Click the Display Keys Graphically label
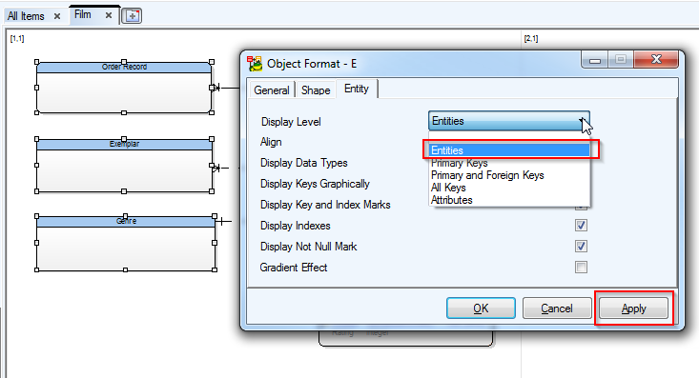Viewport: 699px width, 378px height. point(316,184)
